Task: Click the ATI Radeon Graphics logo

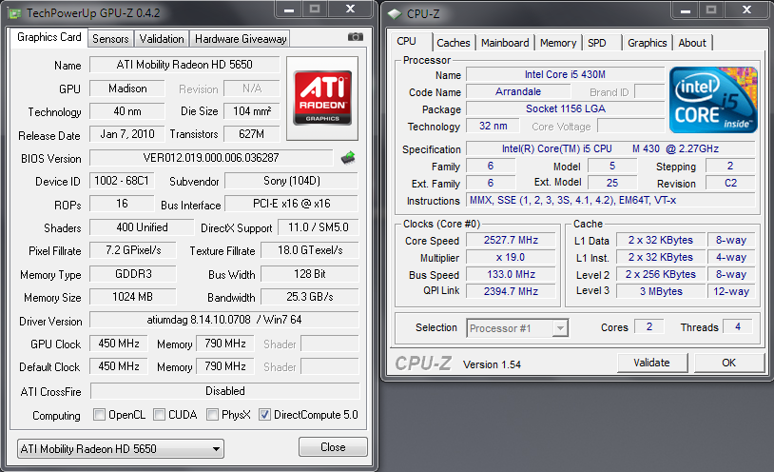Action: click(322, 98)
